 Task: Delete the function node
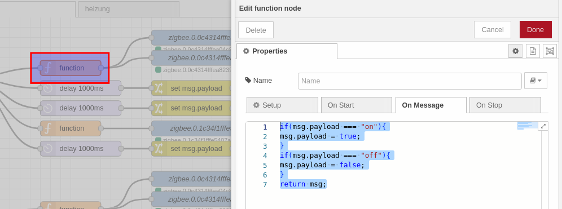[256, 30]
